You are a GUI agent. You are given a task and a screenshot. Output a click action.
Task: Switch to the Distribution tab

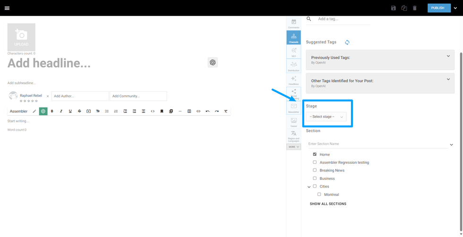[x=293, y=66]
